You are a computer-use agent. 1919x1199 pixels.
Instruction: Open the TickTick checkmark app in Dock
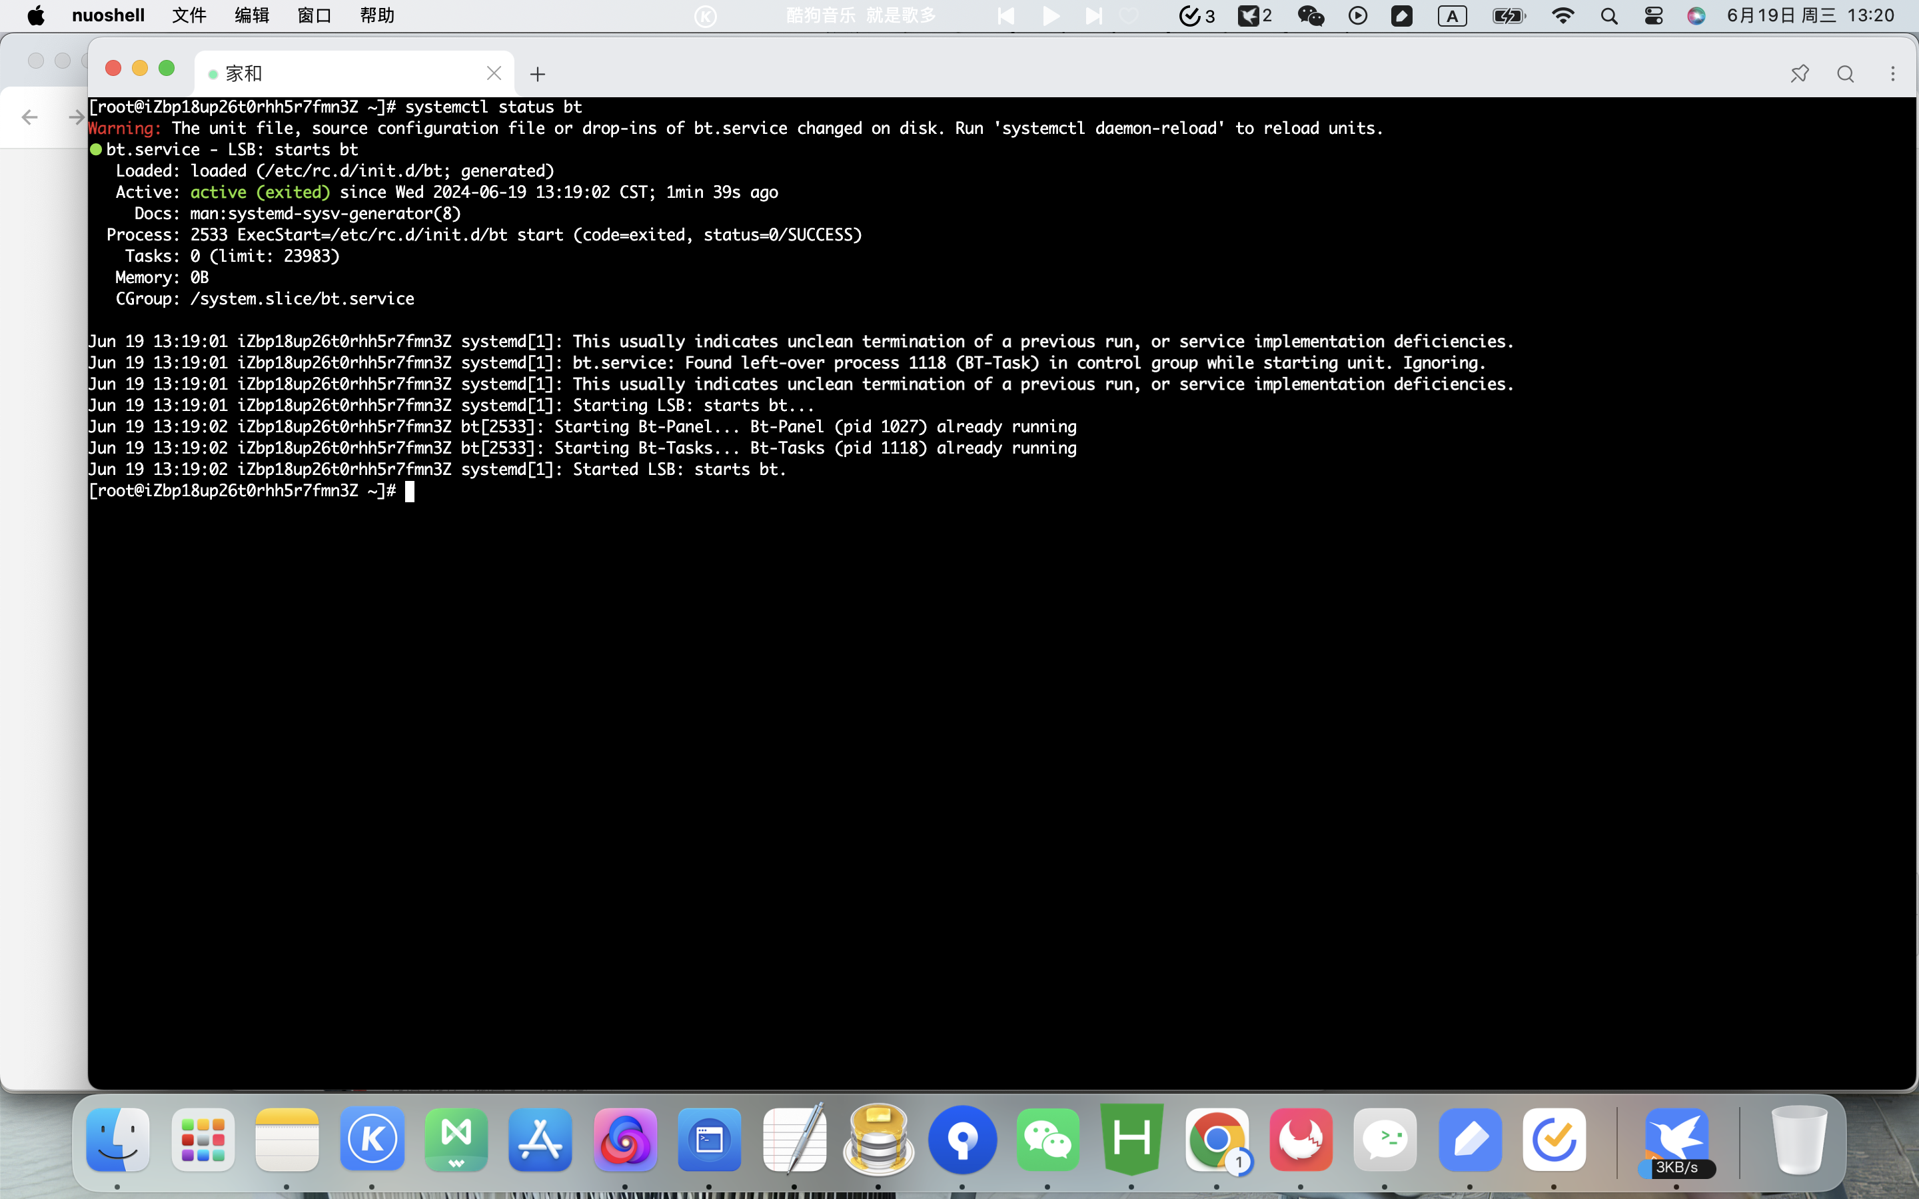point(1555,1140)
